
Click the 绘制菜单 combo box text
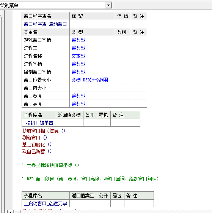(9, 5)
